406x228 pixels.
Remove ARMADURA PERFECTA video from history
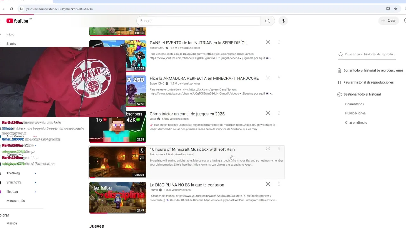[x=268, y=78]
